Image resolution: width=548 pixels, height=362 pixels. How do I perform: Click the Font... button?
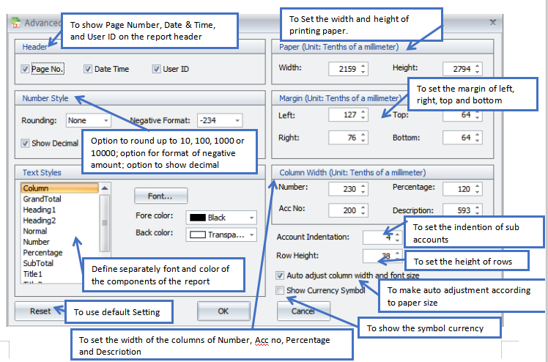160,196
